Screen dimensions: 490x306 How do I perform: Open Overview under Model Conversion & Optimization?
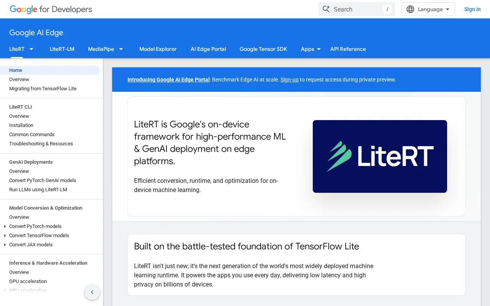(x=19, y=217)
